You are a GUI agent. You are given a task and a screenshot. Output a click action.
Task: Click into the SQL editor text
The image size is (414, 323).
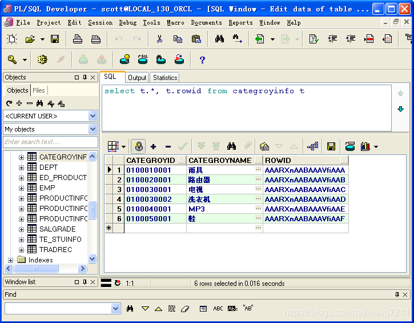[x=204, y=91]
